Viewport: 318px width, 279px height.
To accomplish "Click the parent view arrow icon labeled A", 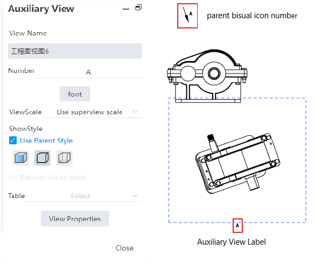I will point(187,16).
